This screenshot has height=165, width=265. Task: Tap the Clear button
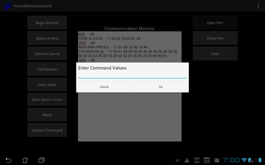click(x=215, y=54)
